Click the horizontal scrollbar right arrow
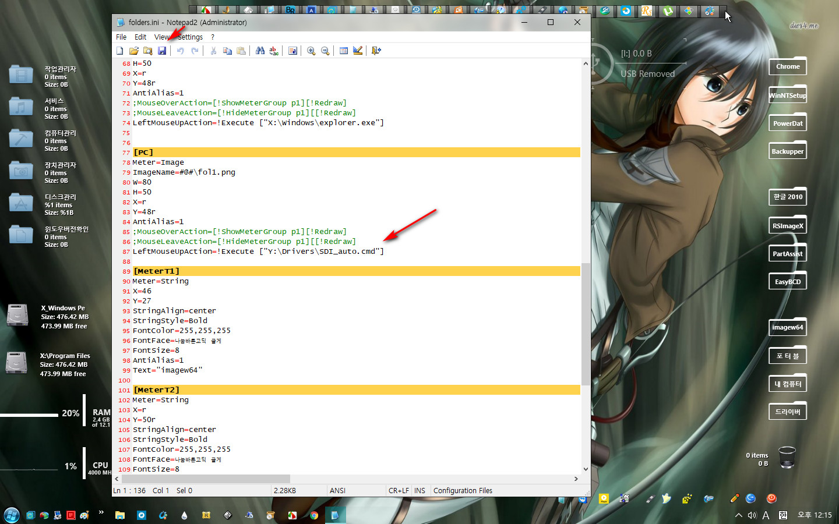The height and width of the screenshot is (524, 839). coord(576,479)
